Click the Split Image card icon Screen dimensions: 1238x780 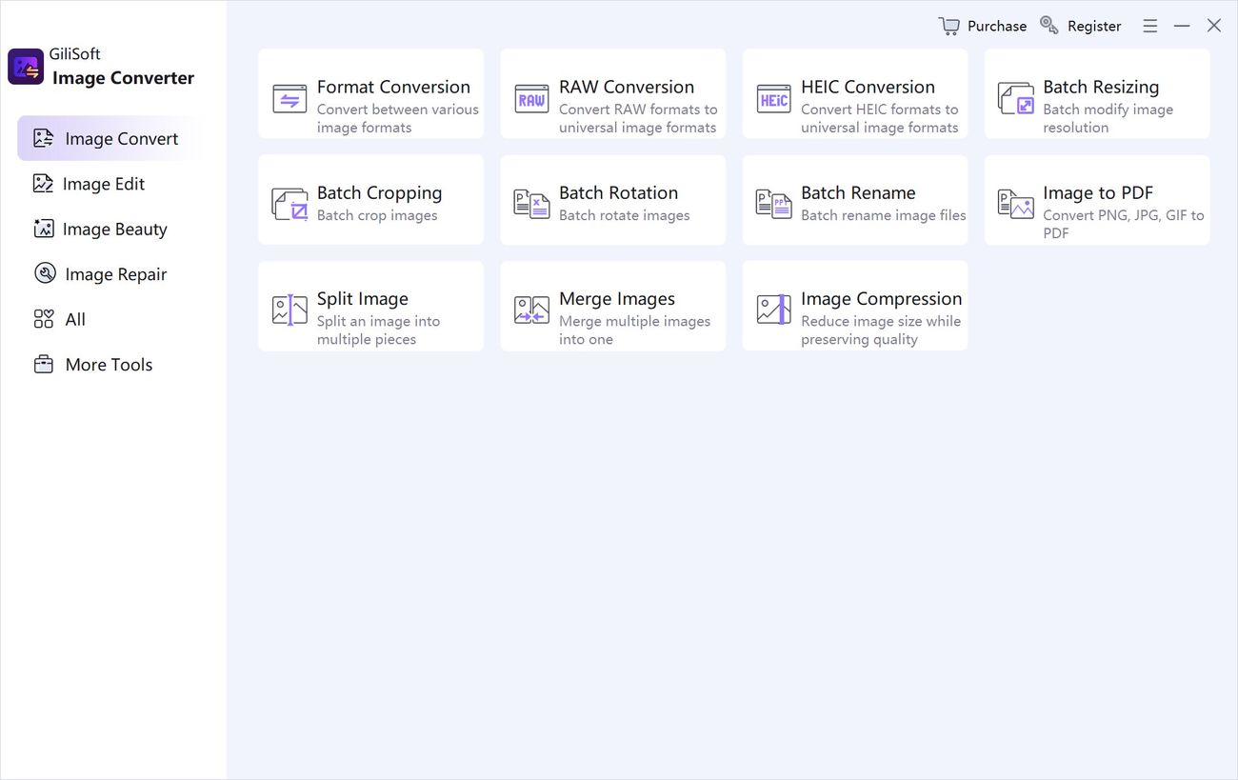[x=290, y=310]
